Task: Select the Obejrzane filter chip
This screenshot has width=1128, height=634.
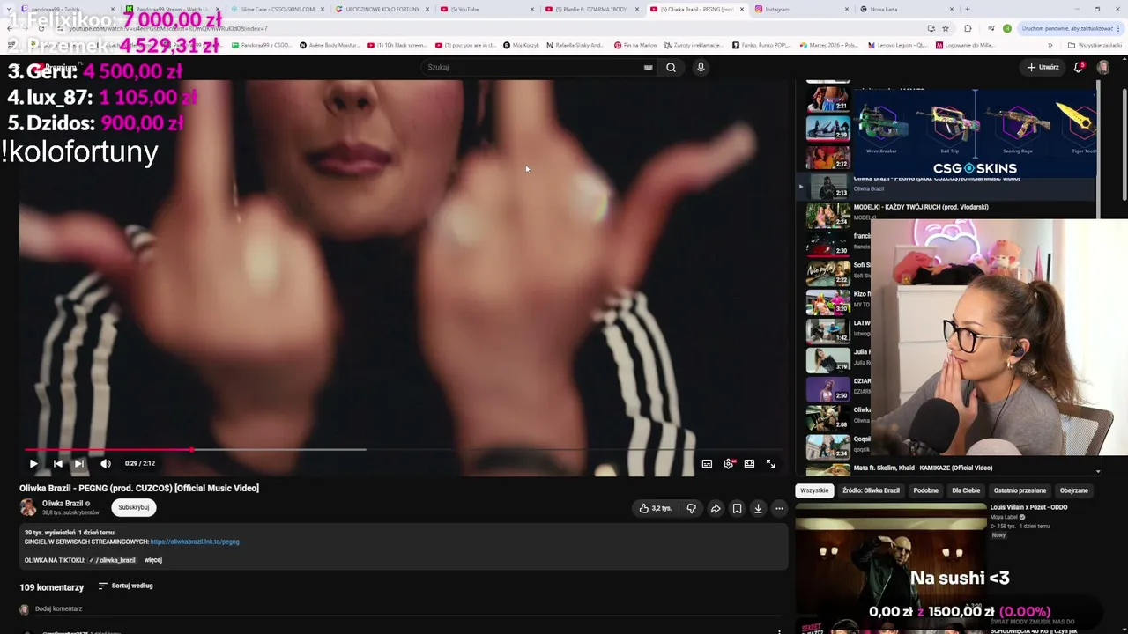Action: (1074, 490)
